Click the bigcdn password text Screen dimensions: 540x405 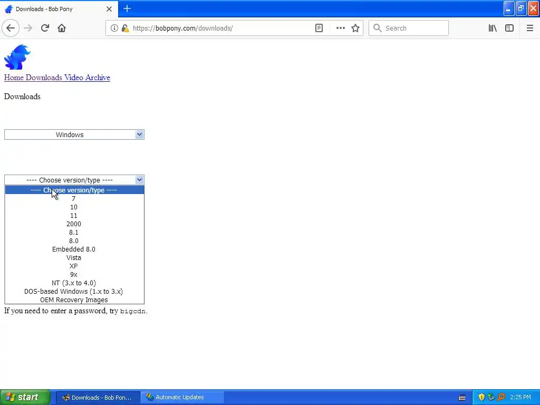[132, 311]
